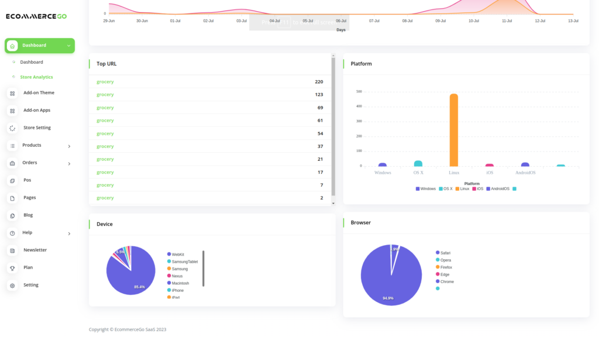Click the Store Setting spinner icon

click(x=13, y=128)
